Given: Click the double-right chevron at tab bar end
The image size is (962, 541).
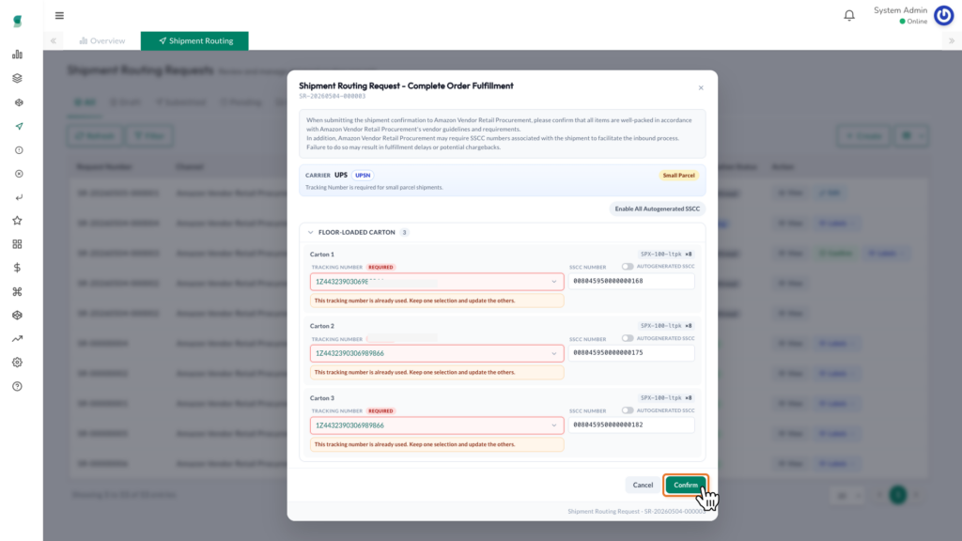Looking at the screenshot, I should click(952, 41).
